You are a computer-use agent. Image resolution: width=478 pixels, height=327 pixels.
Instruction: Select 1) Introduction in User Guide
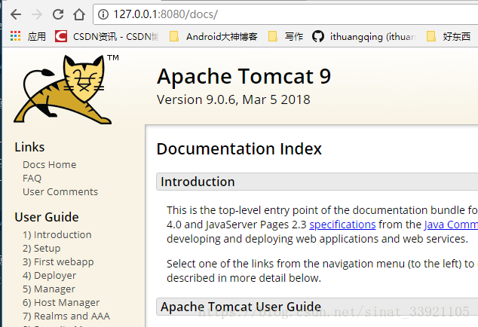[57, 234]
